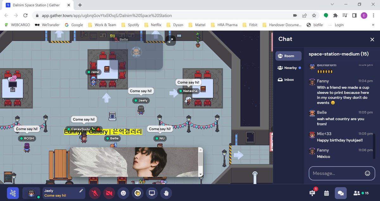Open the media control icon in toolbar
Screen dimensions: 380x201
(345, 15)
